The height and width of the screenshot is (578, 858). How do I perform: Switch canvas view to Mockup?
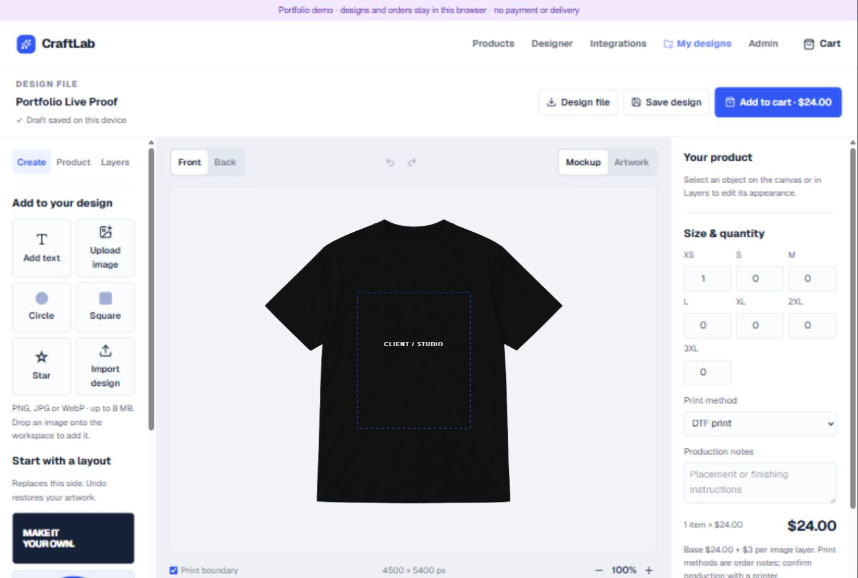coord(583,162)
